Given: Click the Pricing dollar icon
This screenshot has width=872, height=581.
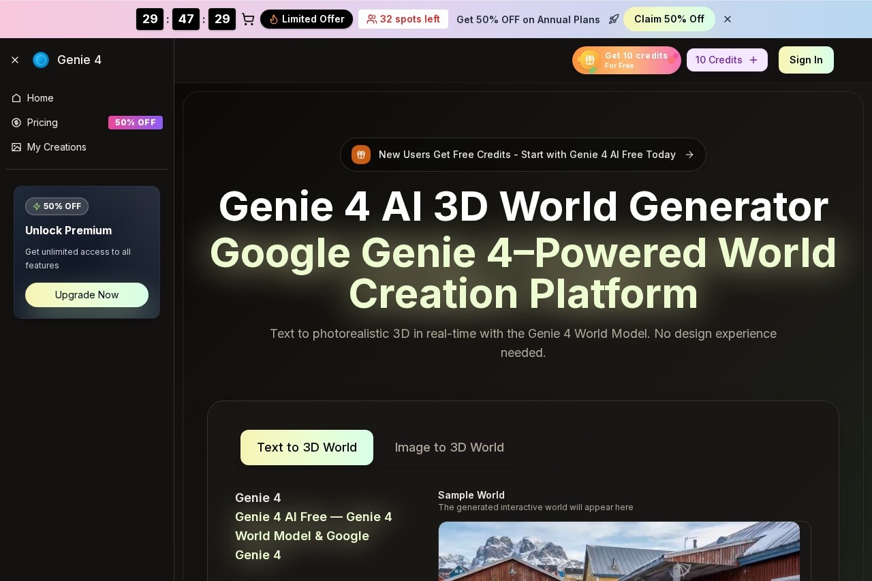Looking at the screenshot, I should pos(16,123).
